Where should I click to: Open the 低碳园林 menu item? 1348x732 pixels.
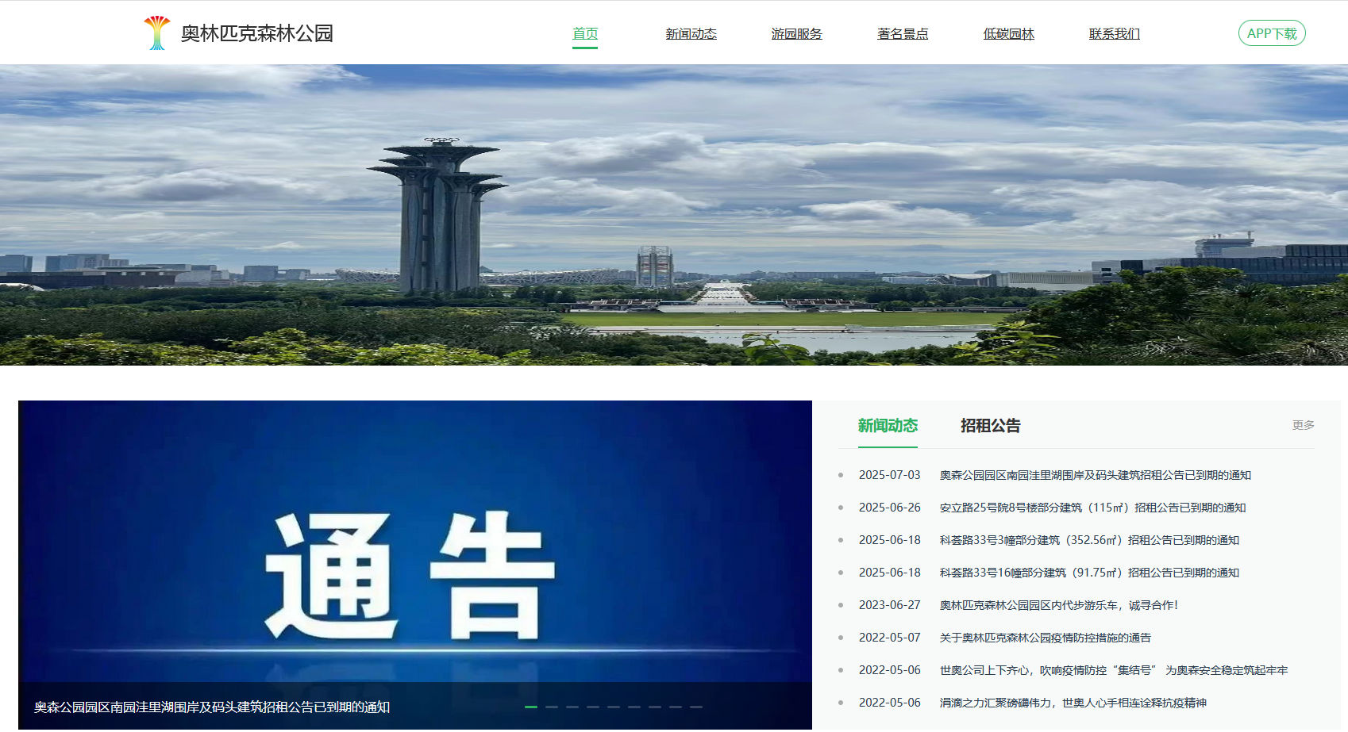pos(1007,33)
